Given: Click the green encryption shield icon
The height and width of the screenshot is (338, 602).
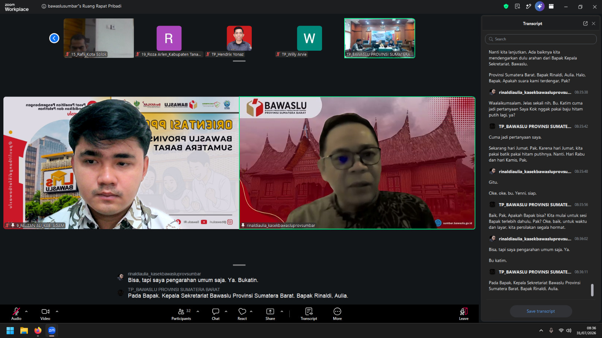Looking at the screenshot, I should point(506,6).
